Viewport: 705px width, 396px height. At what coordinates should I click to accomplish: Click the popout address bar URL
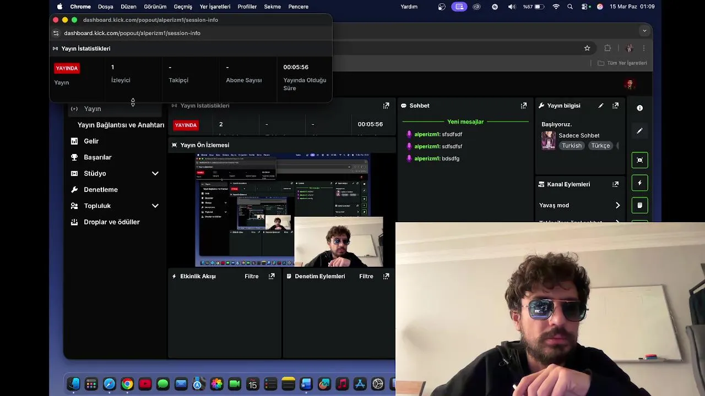132,33
